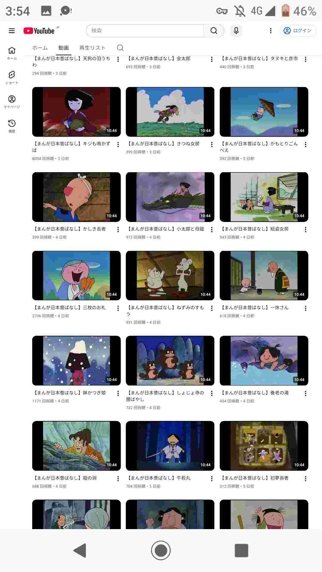The image size is (322, 572).
Task: Expand more options for 牛若丸 video
Action: [212, 479]
